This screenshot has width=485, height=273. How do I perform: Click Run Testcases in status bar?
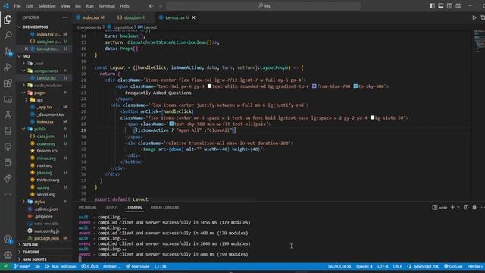(61, 266)
